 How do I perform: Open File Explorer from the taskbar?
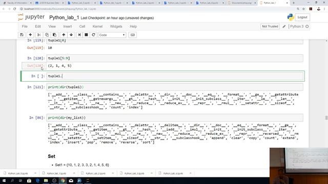(46, 180)
